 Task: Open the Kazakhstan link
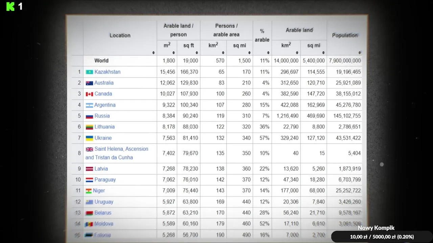pos(107,72)
